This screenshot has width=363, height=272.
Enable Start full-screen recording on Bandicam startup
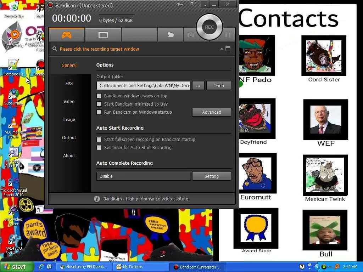coord(99,139)
